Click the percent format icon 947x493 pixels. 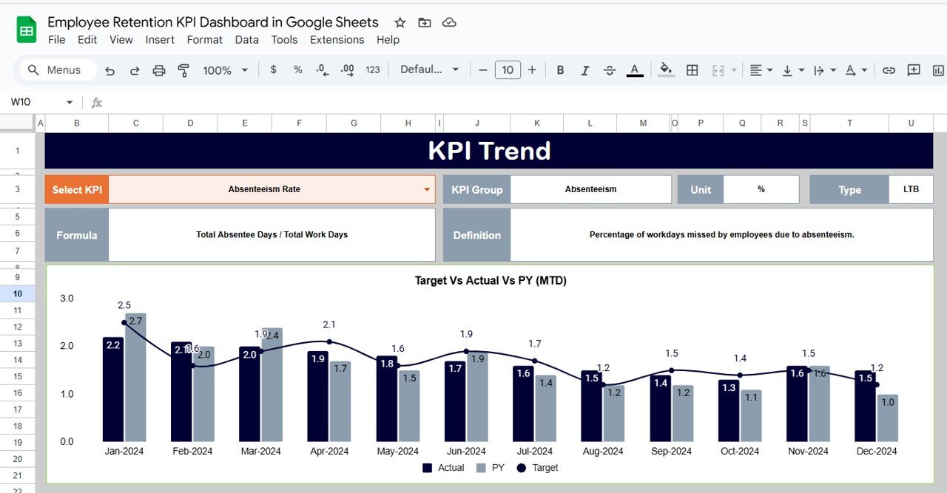pyautogui.click(x=297, y=69)
